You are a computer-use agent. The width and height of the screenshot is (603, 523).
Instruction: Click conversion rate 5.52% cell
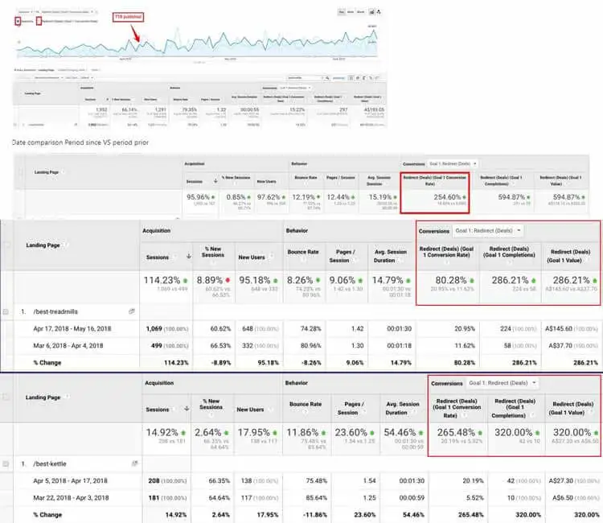point(474,497)
